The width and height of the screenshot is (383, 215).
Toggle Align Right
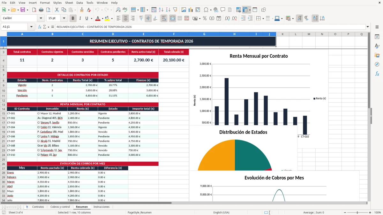(x=133, y=18)
